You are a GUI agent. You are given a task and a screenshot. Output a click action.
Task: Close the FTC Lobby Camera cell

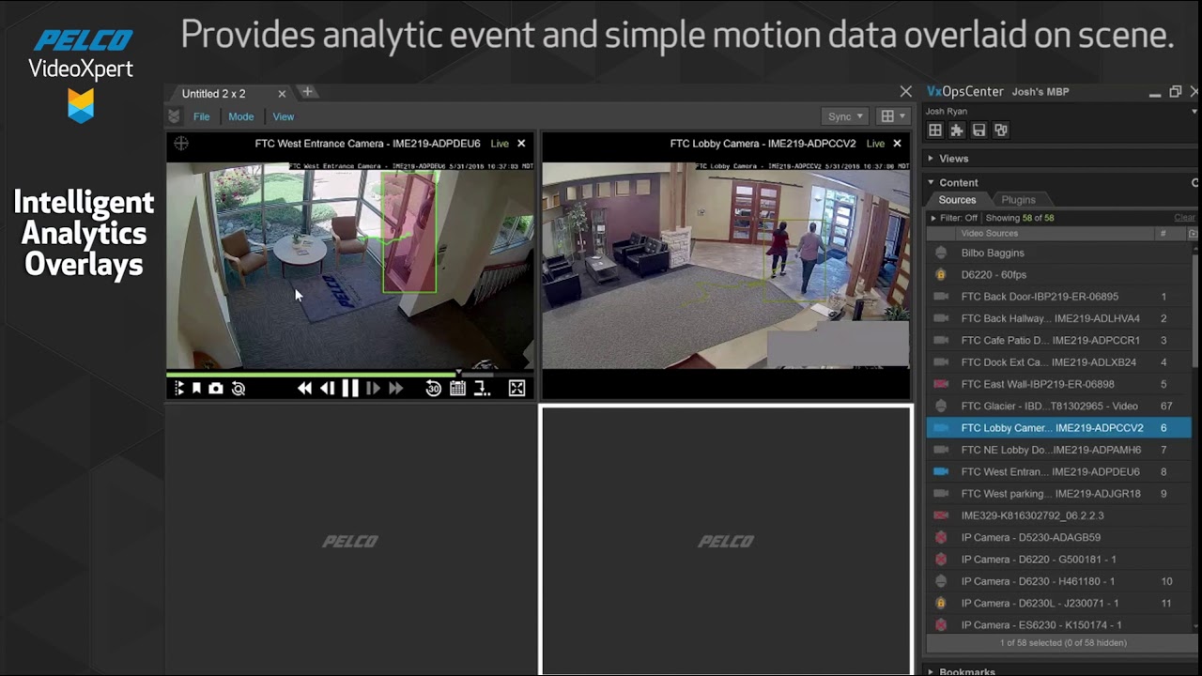pyautogui.click(x=897, y=144)
